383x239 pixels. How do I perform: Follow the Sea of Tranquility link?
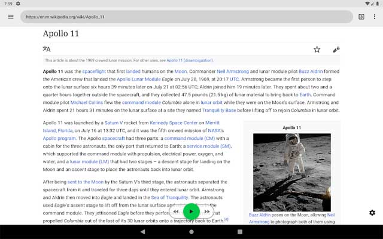coord(169,197)
